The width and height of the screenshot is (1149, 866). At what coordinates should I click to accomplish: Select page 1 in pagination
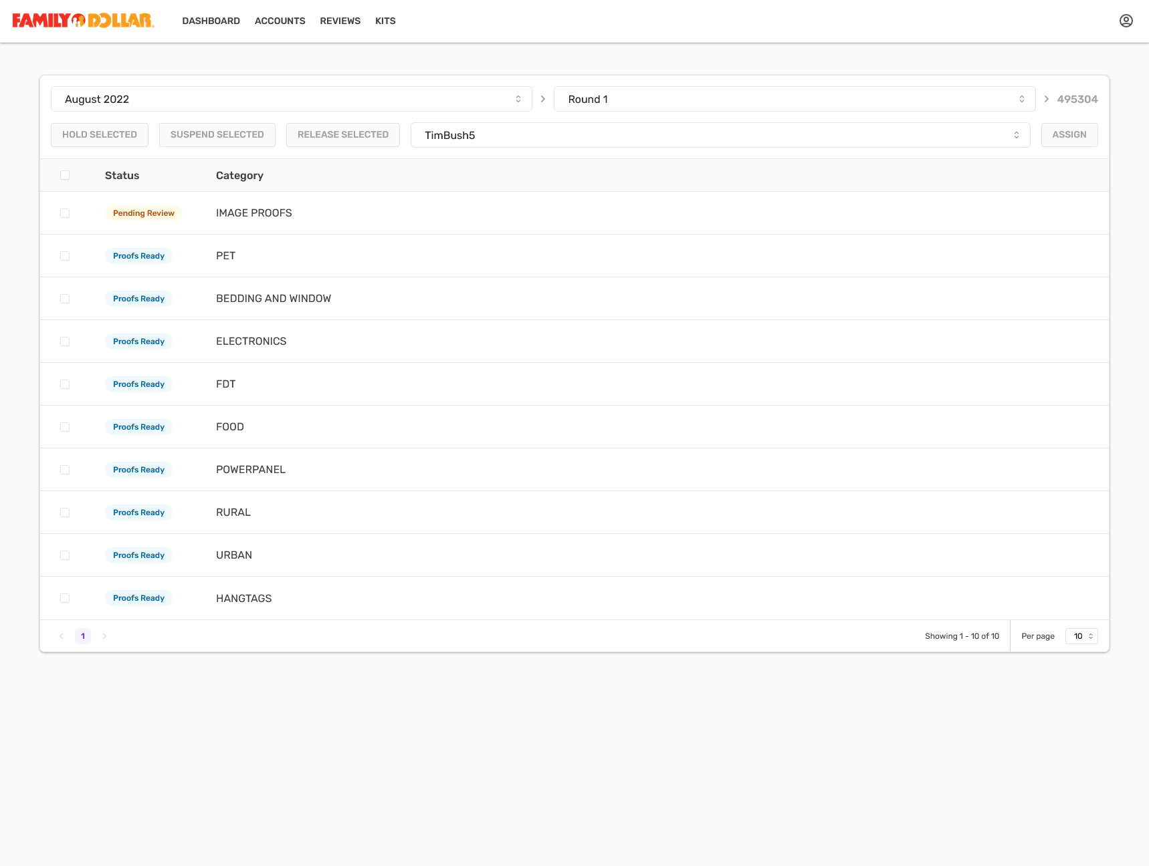pyautogui.click(x=83, y=636)
